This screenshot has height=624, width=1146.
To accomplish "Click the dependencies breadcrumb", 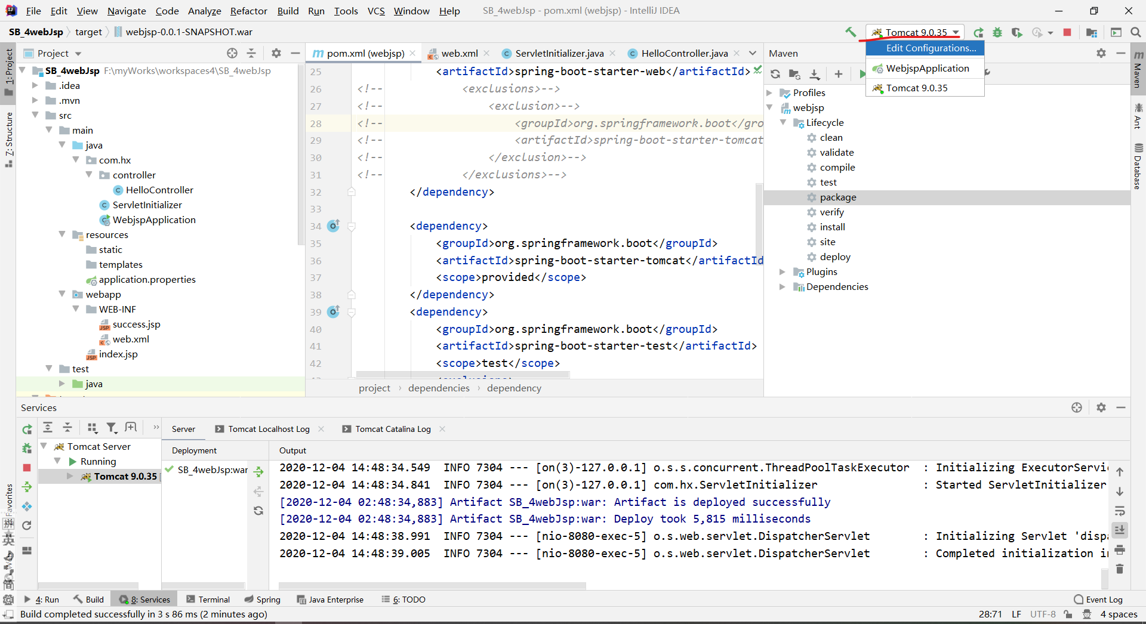I will click(439, 388).
